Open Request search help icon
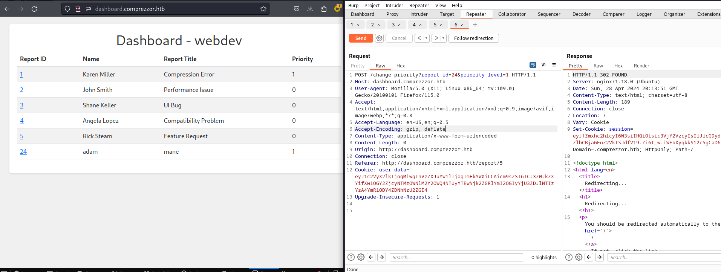Viewport: 721px width, 272px height. click(351, 257)
